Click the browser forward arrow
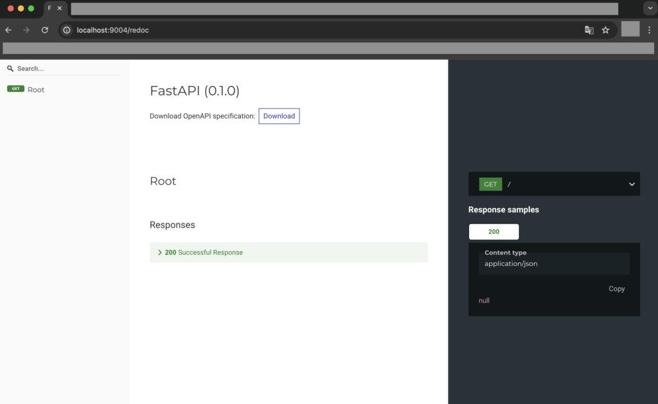Screen dimensions: 658x404 point(26,30)
